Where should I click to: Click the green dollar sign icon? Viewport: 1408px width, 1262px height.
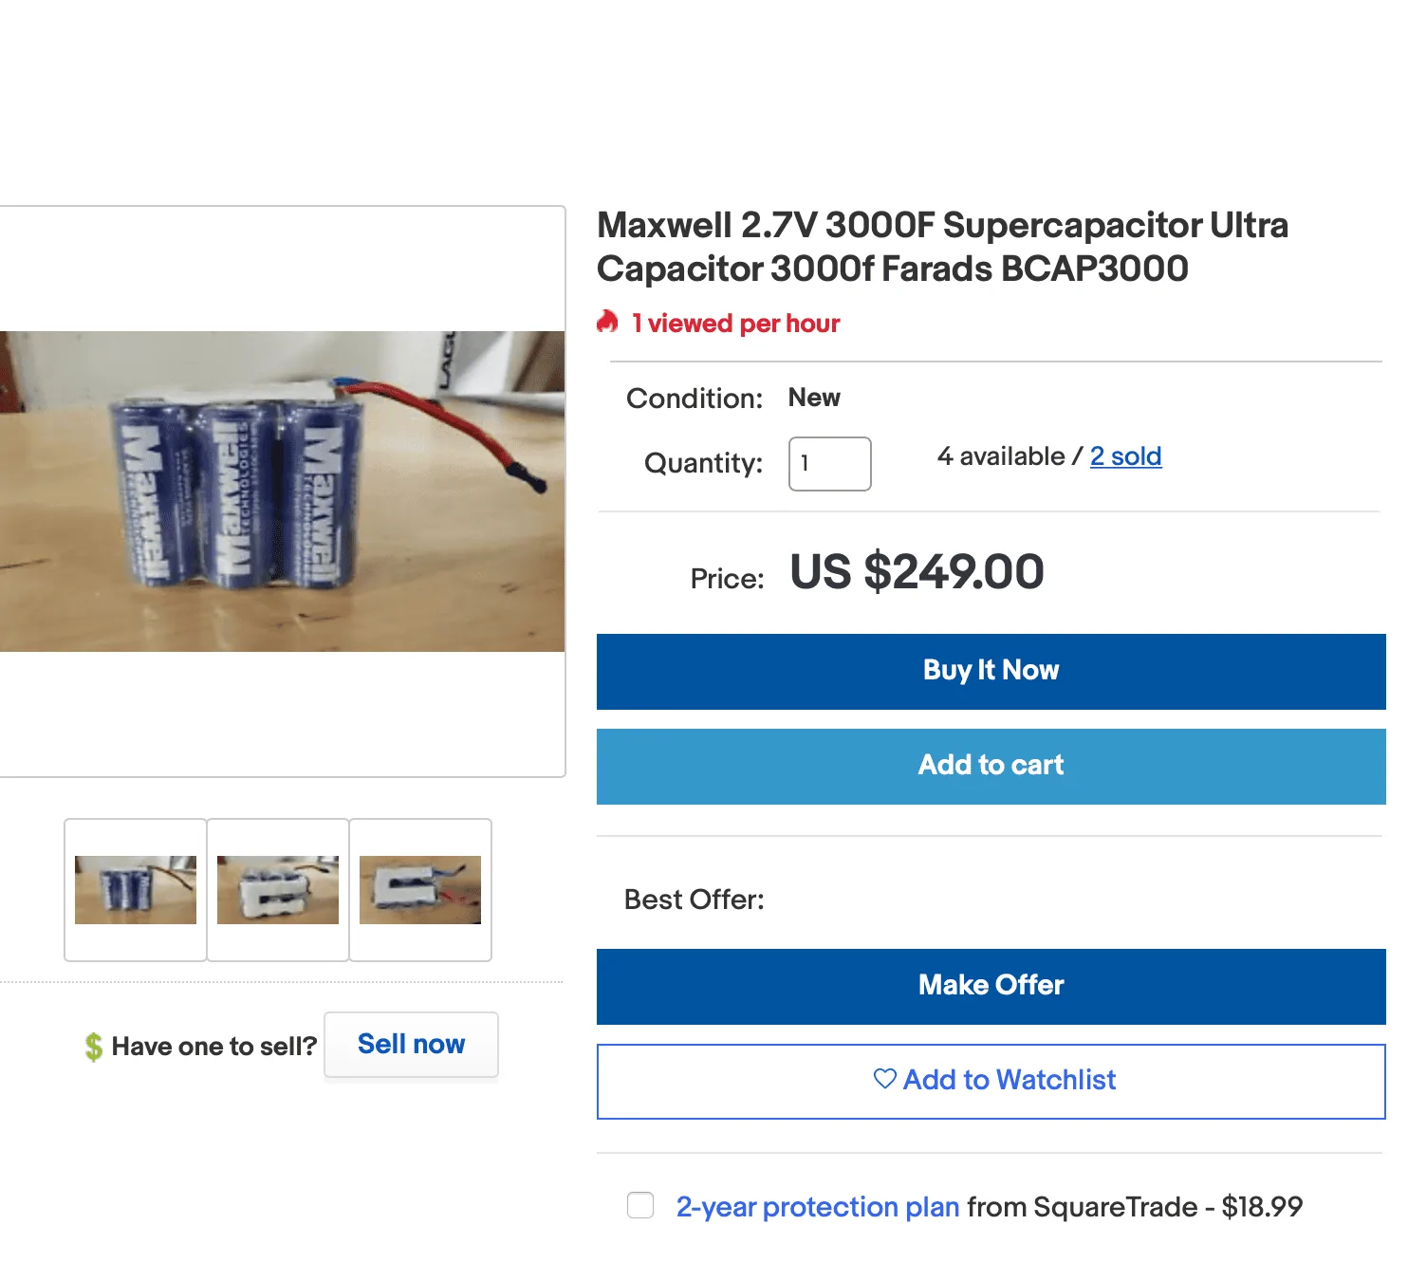(x=94, y=1045)
